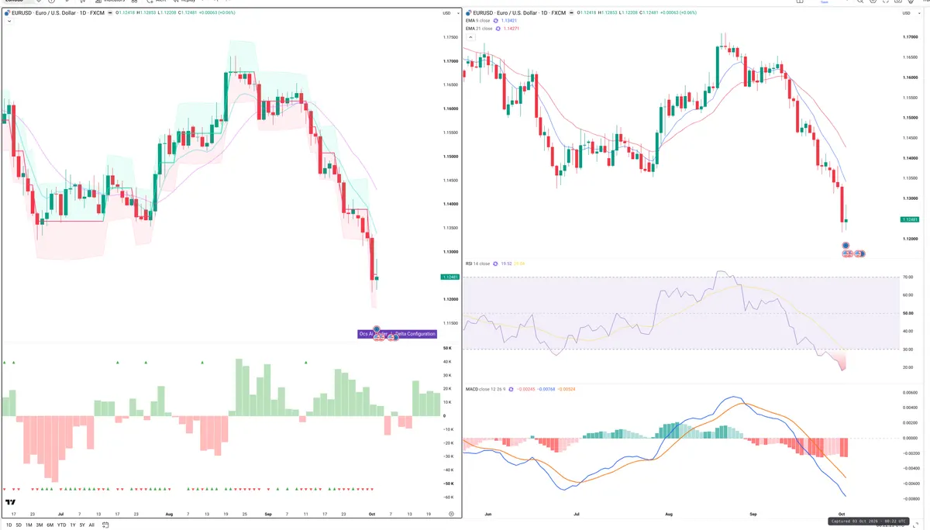Viewport: 930px width, 530px height.
Task: Click left chart current price label
Action: click(x=449, y=277)
